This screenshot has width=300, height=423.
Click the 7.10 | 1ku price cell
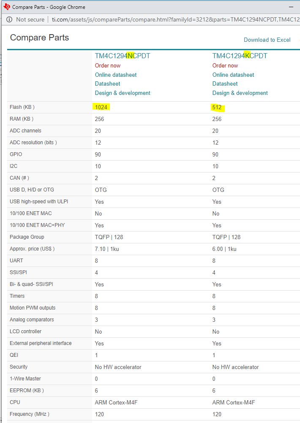tap(107, 249)
